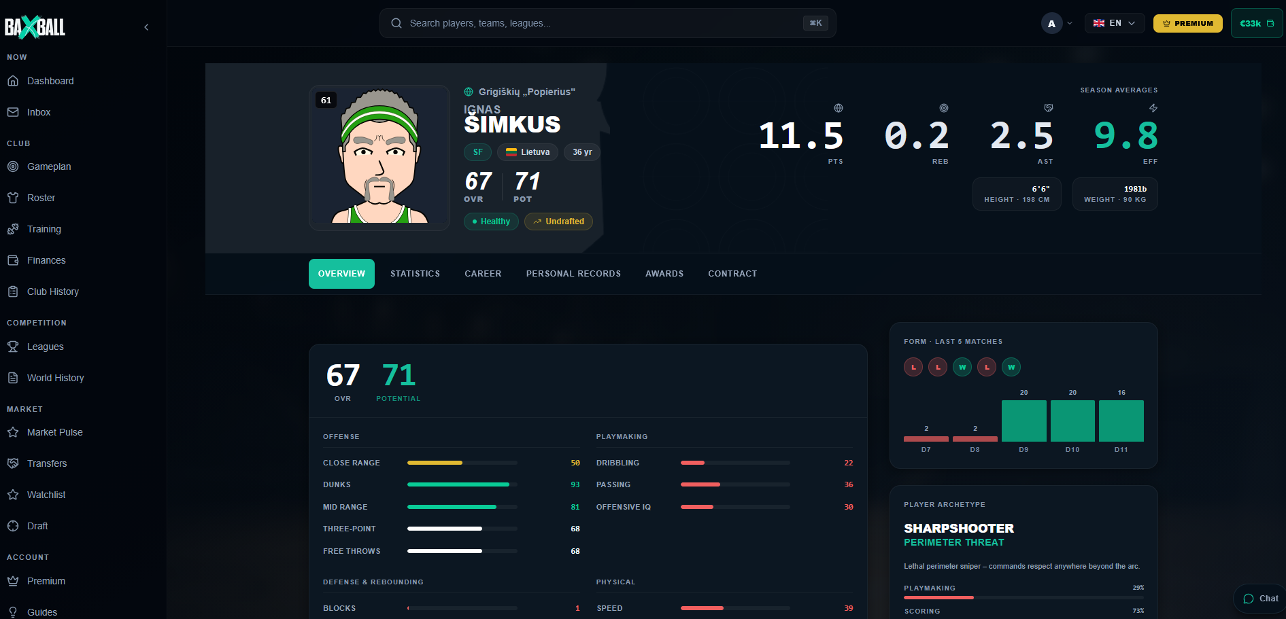
Task: Open the Guides lightbulb icon
Action: point(13,612)
